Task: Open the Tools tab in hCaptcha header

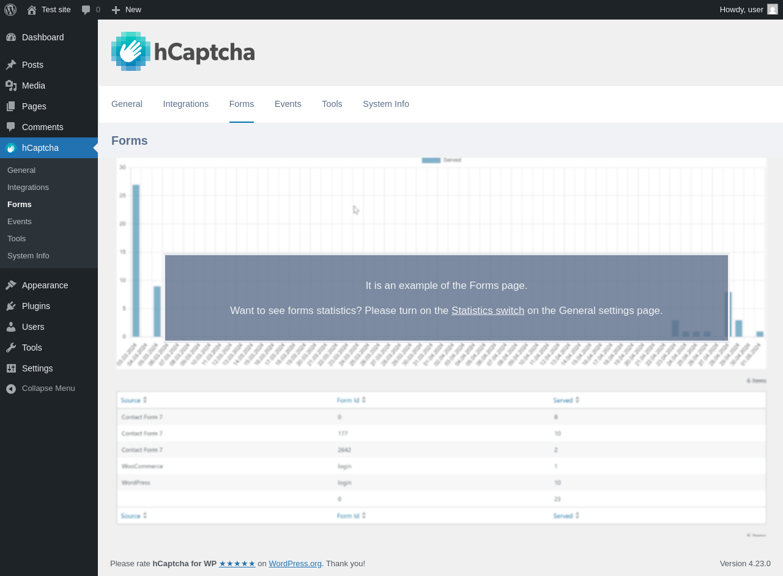Action: pos(332,104)
